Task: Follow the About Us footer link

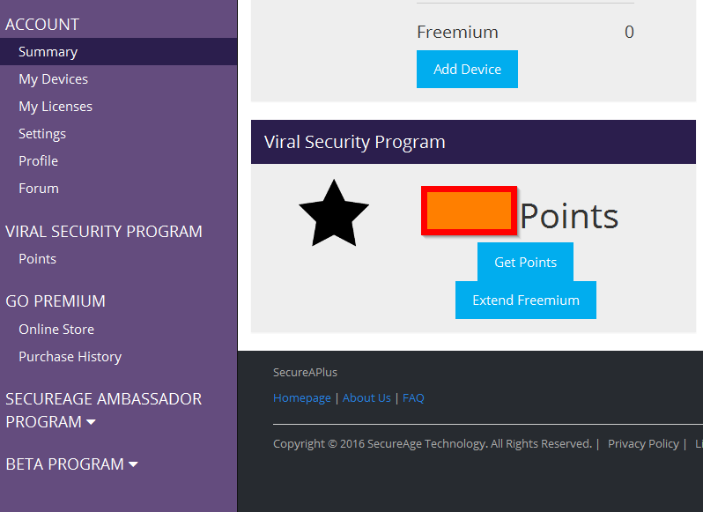Action: pyautogui.click(x=366, y=397)
